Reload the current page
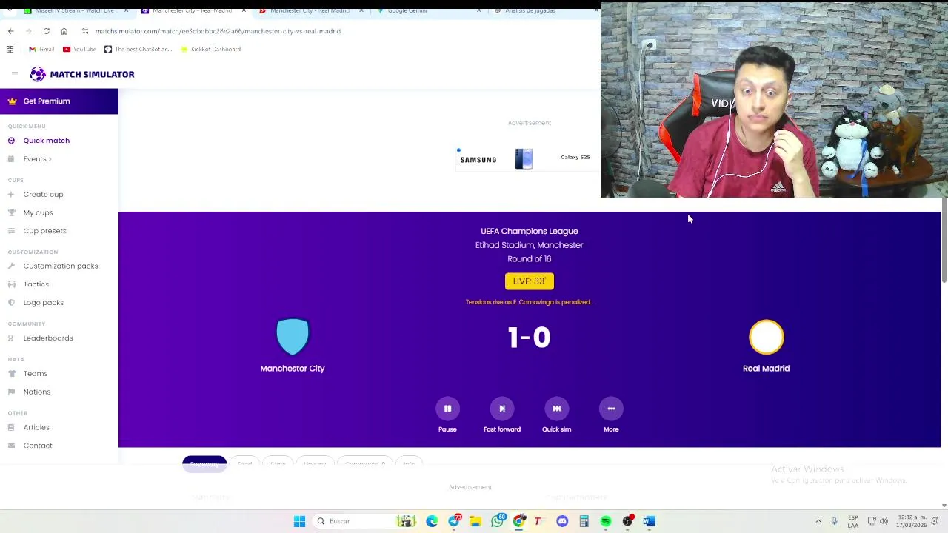The image size is (948, 533). (46, 31)
